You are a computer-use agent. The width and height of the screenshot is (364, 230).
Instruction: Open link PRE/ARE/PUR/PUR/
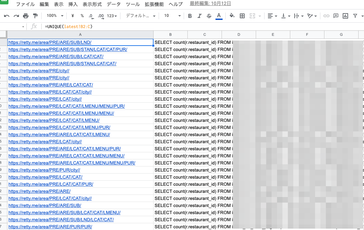pos(50,227)
